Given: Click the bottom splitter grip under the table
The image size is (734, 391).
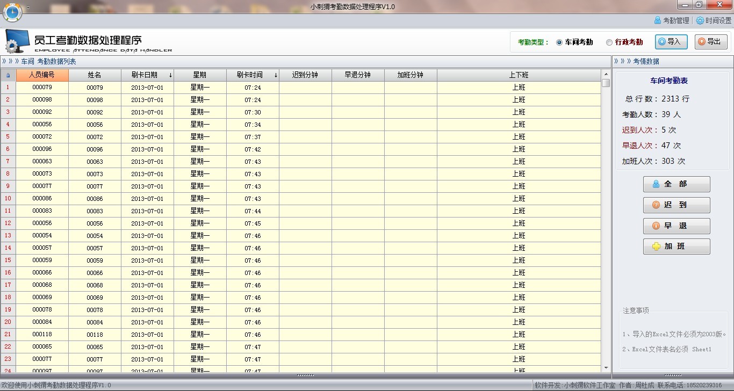Looking at the screenshot, I should pos(305,375).
